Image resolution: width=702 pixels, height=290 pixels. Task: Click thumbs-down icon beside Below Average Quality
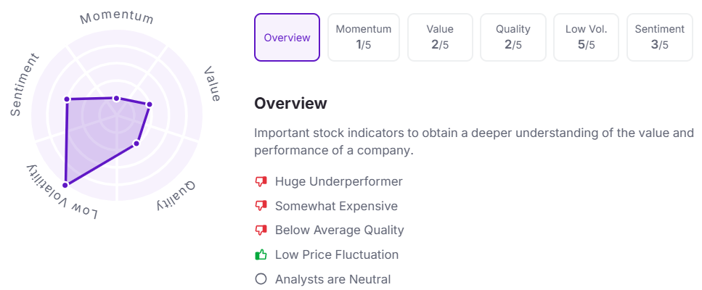261,230
